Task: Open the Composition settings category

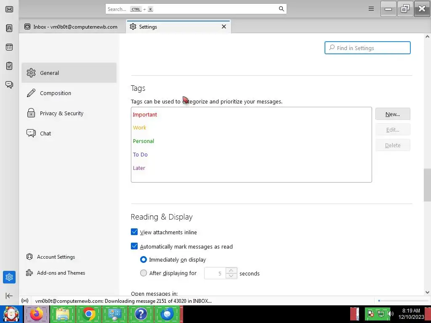Action: point(69,93)
